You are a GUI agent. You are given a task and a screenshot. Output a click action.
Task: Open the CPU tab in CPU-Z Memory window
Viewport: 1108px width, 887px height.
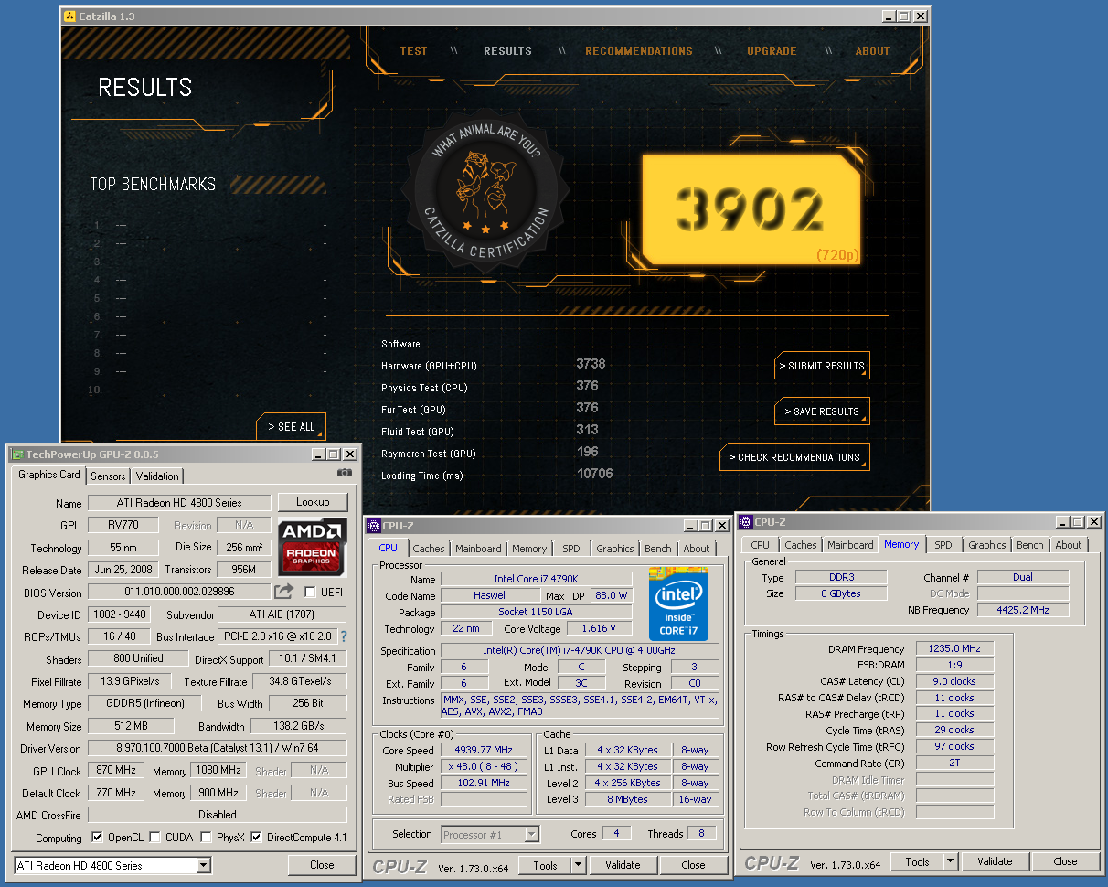tap(761, 545)
